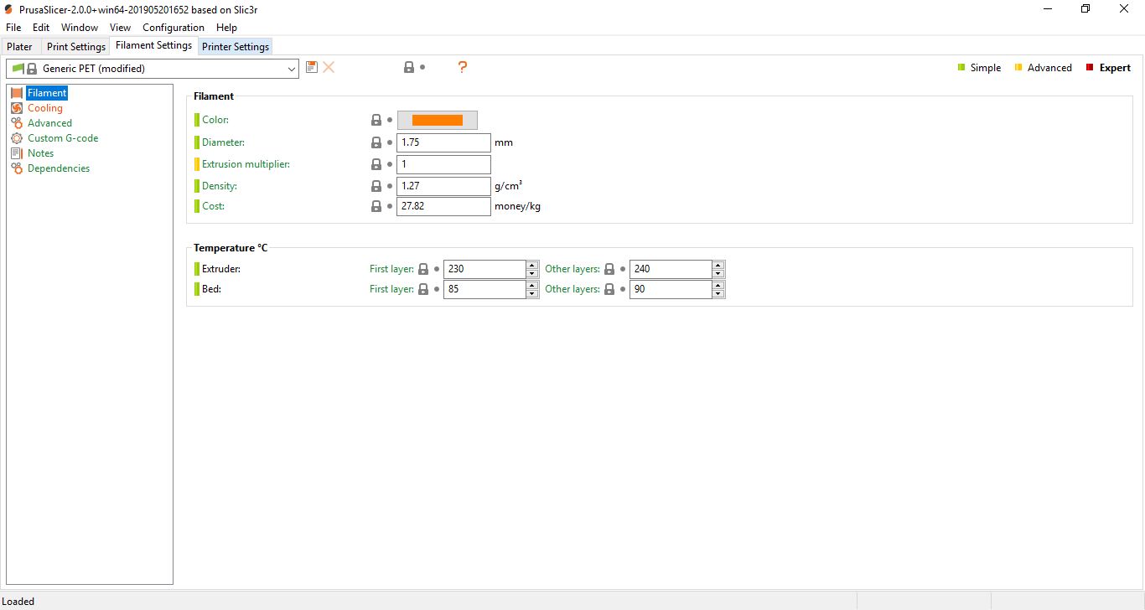This screenshot has width=1145, height=610.
Task: Click the Bed Other layers reset dot
Action: [623, 289]
